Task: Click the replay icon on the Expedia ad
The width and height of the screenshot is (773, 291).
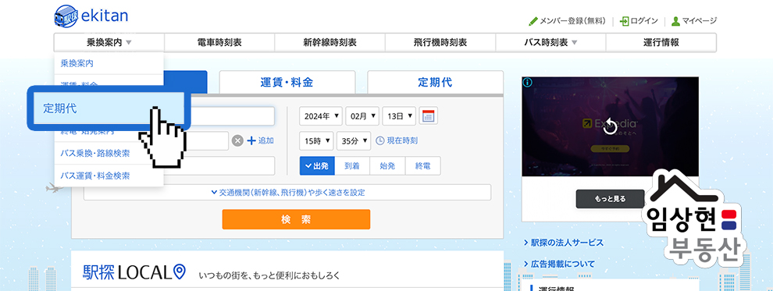Action: tap(610, 126)
